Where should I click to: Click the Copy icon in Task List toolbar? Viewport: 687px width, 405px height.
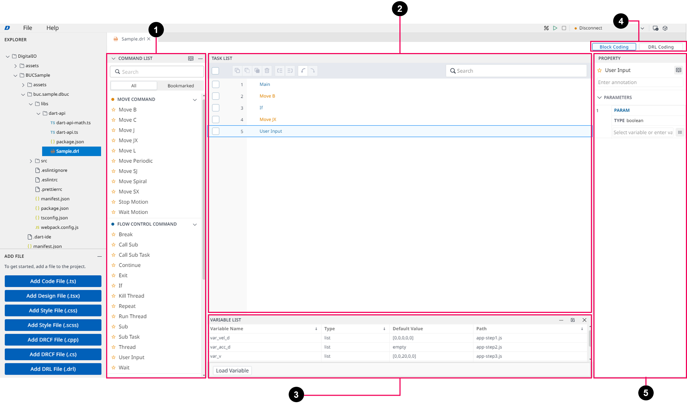(237, 71)
